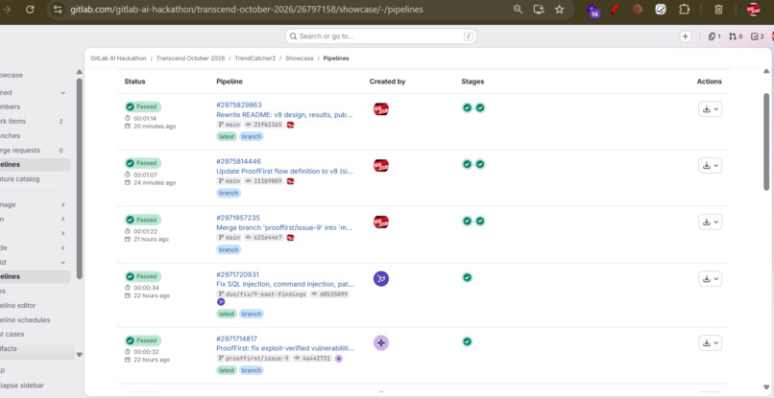Open creator avatar for pipeline #2975829863
The height and width of the screenshot is (398, 774).
(381, 109)
